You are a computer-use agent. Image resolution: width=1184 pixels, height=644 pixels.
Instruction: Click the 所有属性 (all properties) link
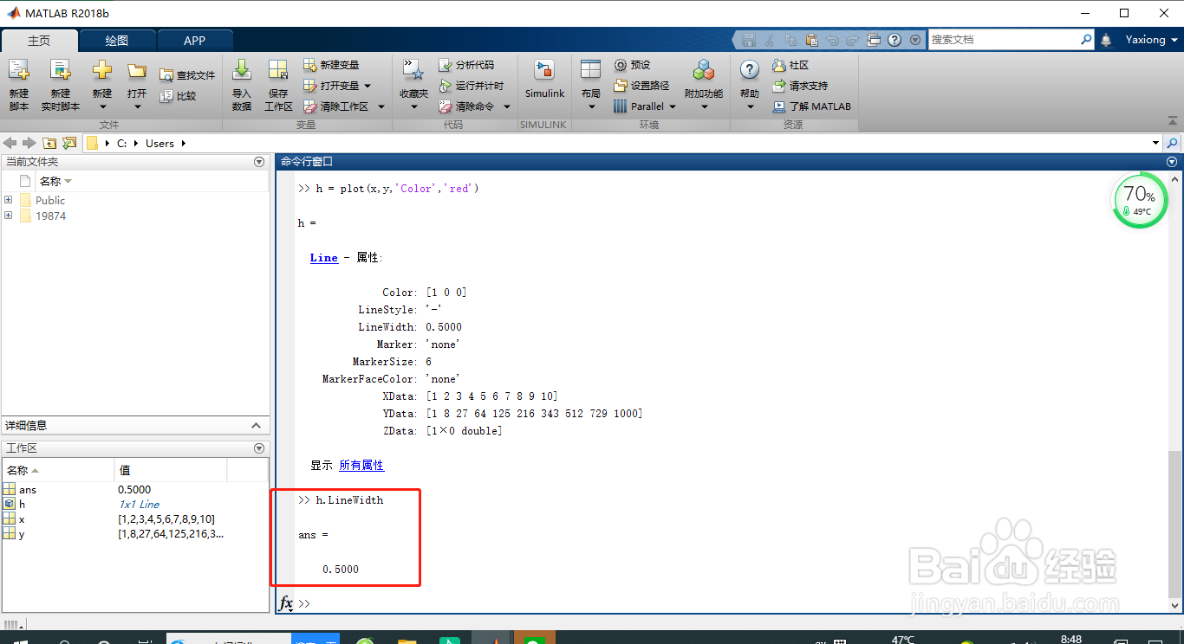pos(361,466)
